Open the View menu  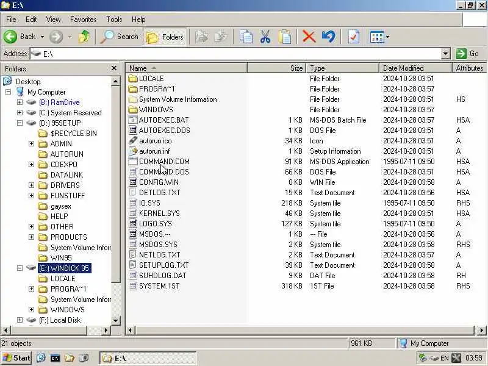pos(53,20)
